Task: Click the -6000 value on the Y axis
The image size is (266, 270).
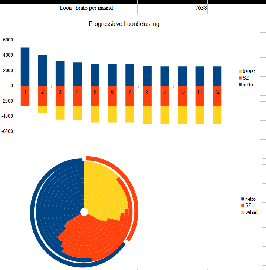Action: click(x=7, y=131)
